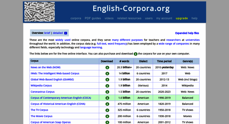This screenshot has width=229, height=124.
Task: Click the 'English-Corpora.org' site title
Action: point(131,9)
